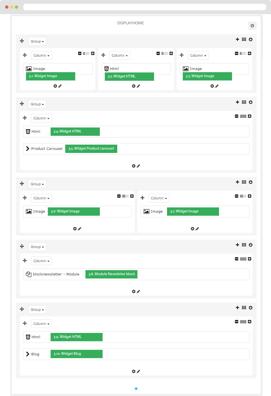Select the blocknewsletter - Module row
This screenshot has width=271, height=396.
click(136, 274)
